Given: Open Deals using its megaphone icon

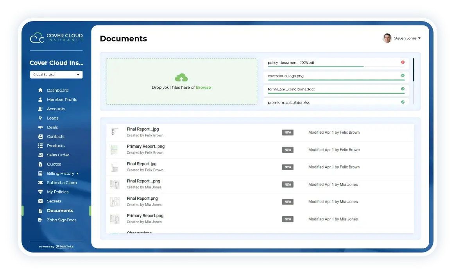Looking at the screenshot, I should pos(40,127).
